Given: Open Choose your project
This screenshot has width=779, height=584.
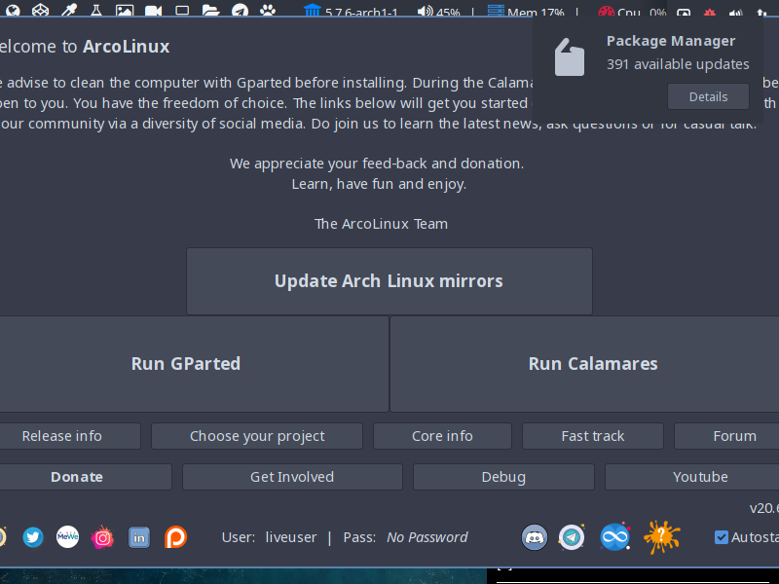Looking at the screenshot, I should point(257,436).
